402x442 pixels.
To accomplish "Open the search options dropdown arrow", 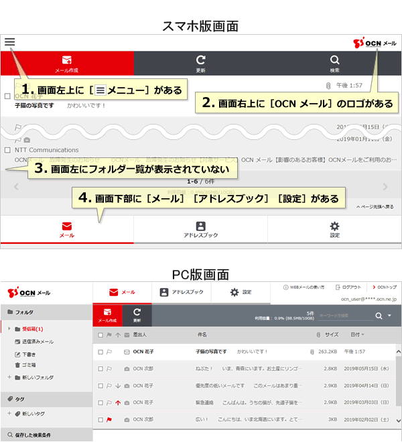I will click(x=389, y=315).
